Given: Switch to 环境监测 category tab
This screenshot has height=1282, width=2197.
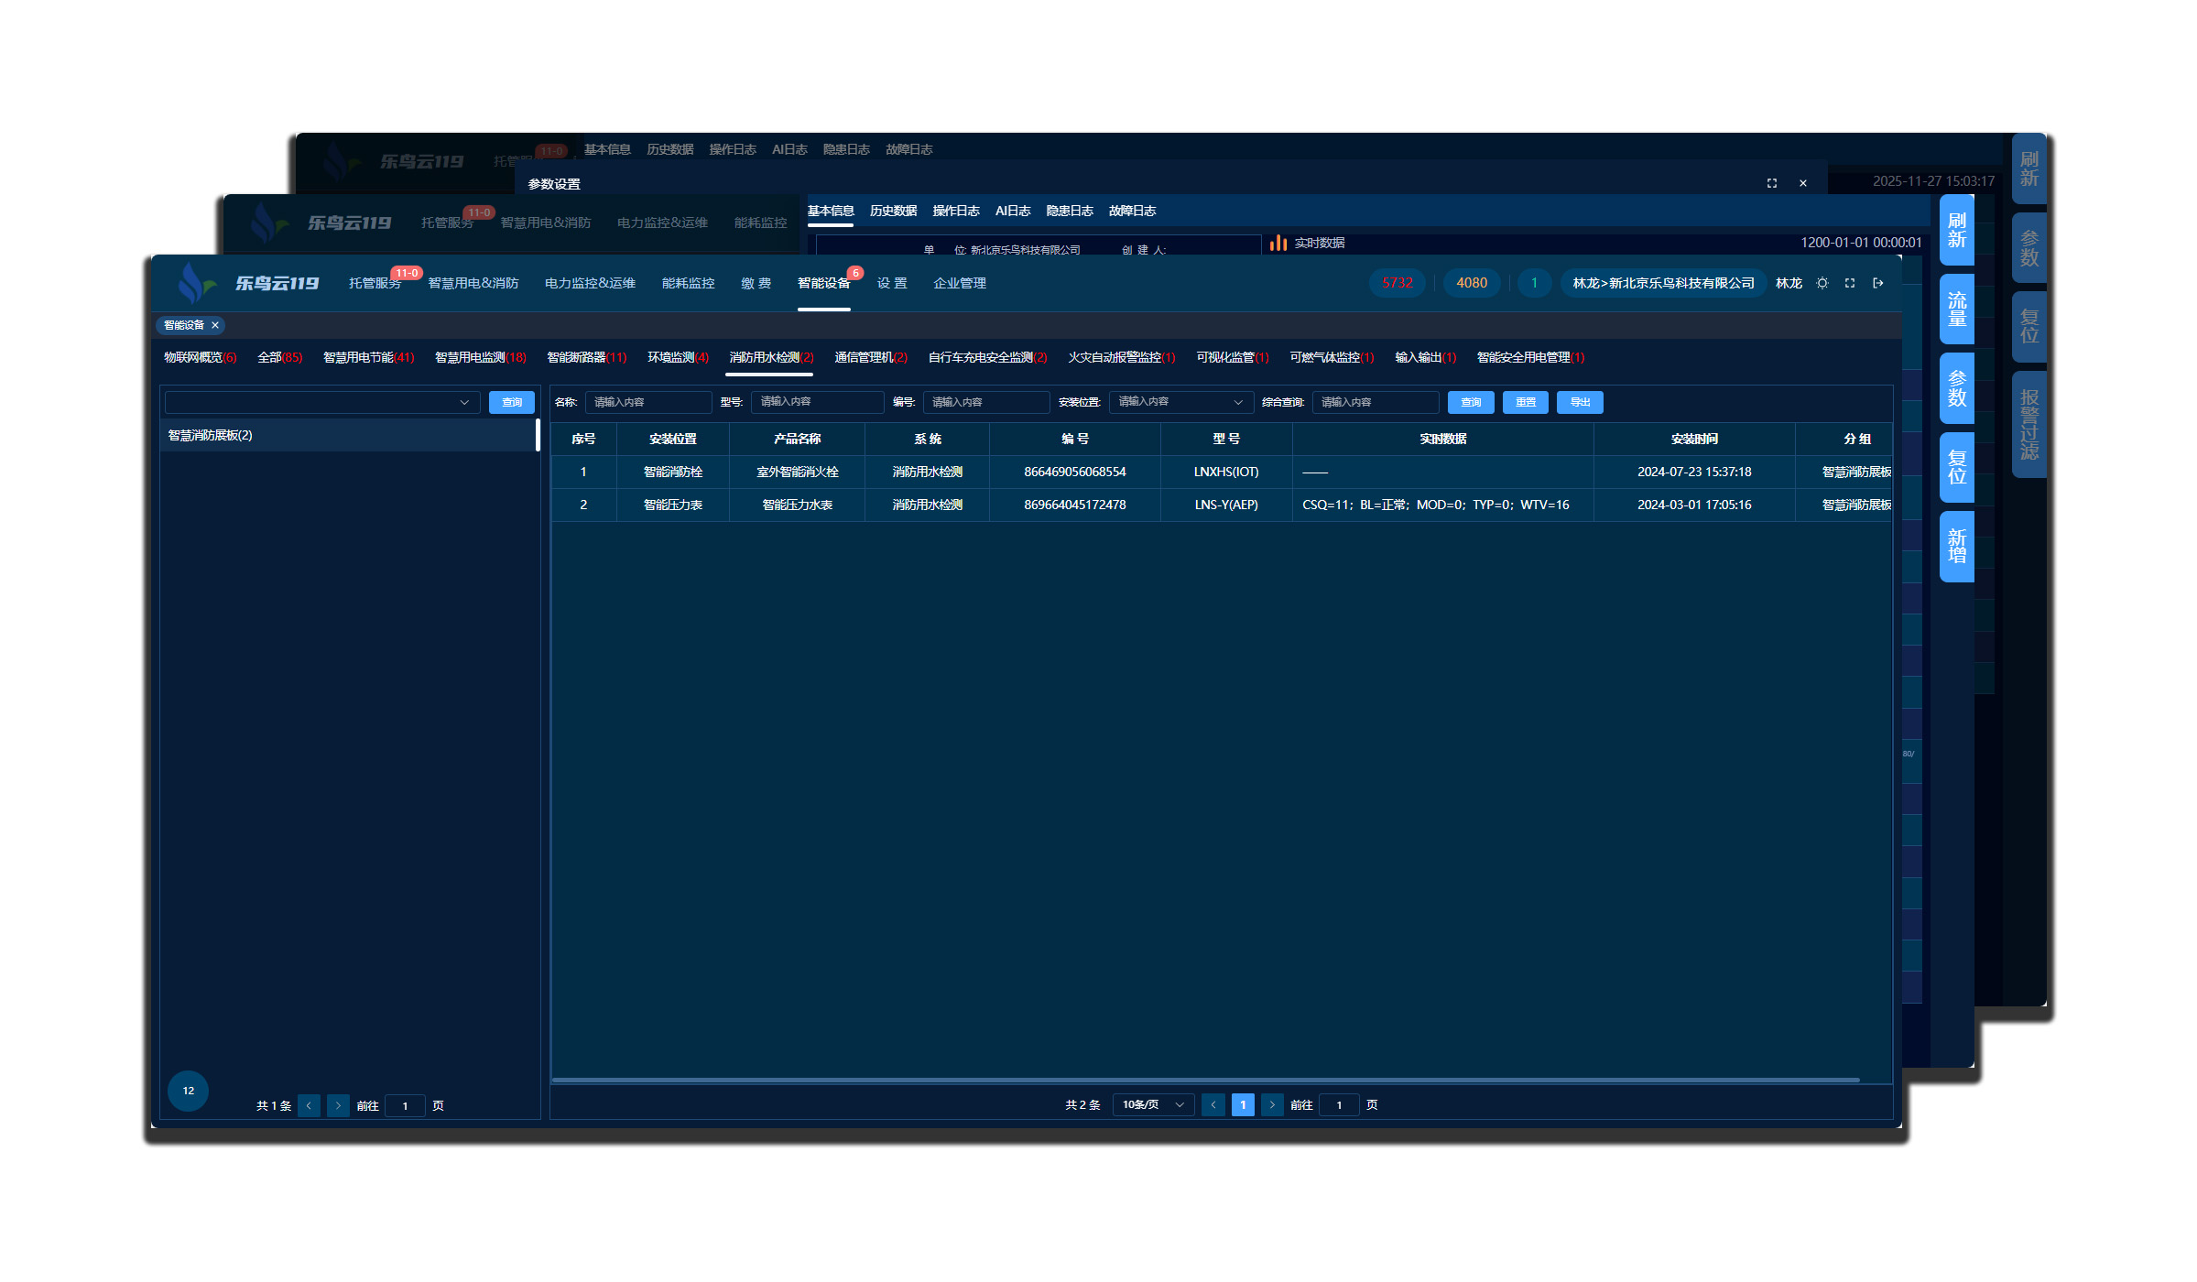Looking at the screenshot, I should (677, 357).
